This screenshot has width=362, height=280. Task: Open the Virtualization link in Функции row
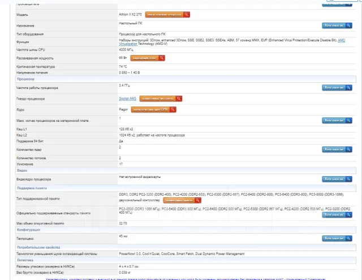128,44
